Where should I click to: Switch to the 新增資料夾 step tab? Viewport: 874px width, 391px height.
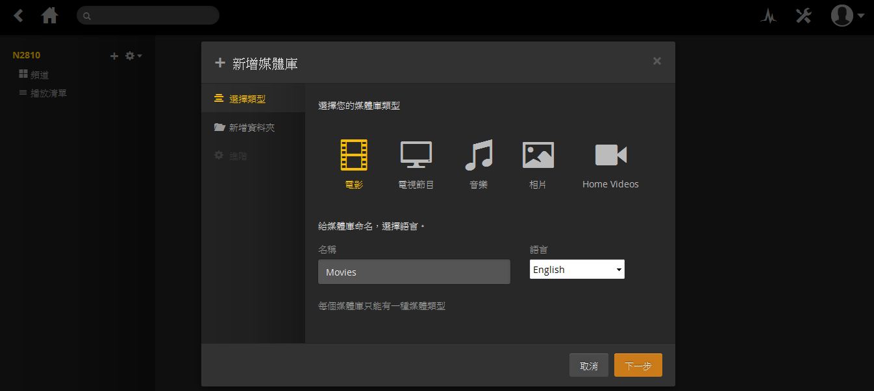coord(253,127)
